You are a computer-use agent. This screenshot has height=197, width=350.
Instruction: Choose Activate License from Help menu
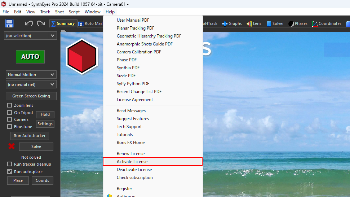click(x=153, y=162)
